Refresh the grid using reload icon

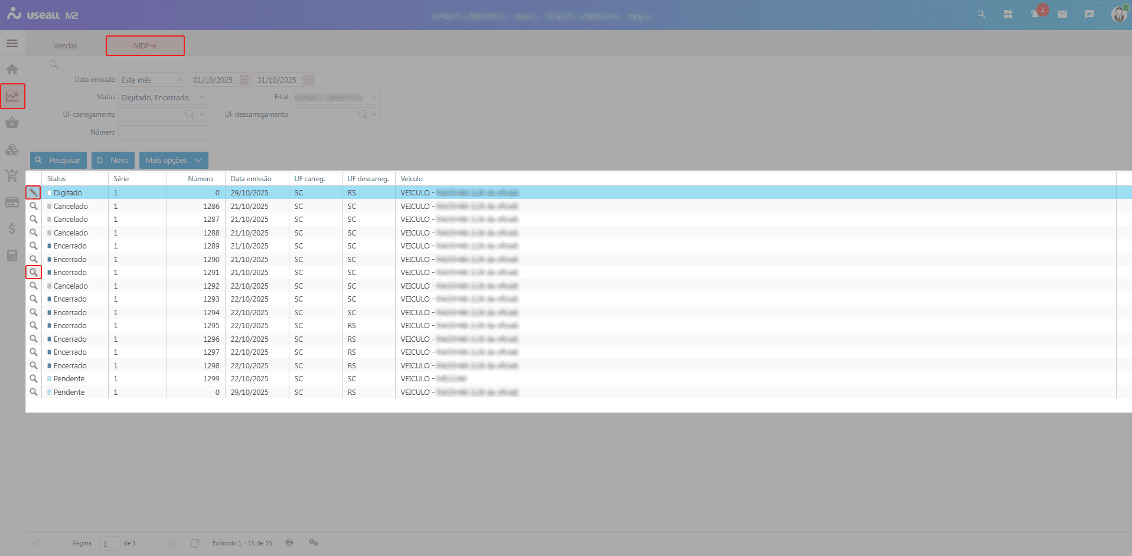195,543
